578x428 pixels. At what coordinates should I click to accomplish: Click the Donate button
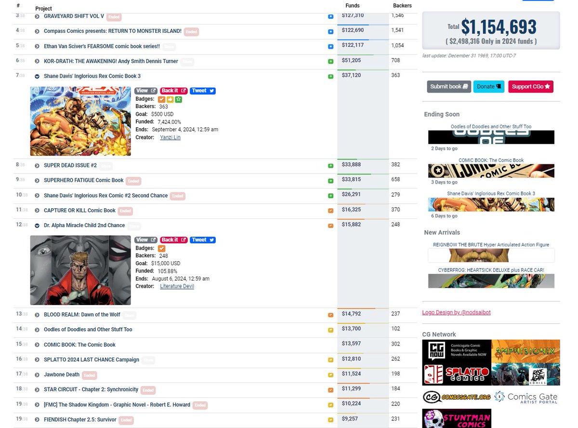coord(489,87)
